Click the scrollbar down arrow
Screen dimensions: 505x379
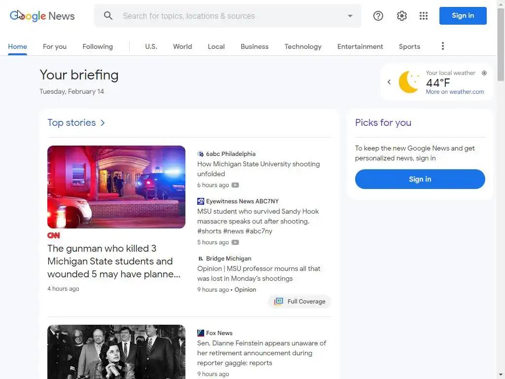[x=501, y=375]
